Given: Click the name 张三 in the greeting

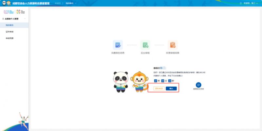Looking at the screenshot, I should (x=163, y=68).
